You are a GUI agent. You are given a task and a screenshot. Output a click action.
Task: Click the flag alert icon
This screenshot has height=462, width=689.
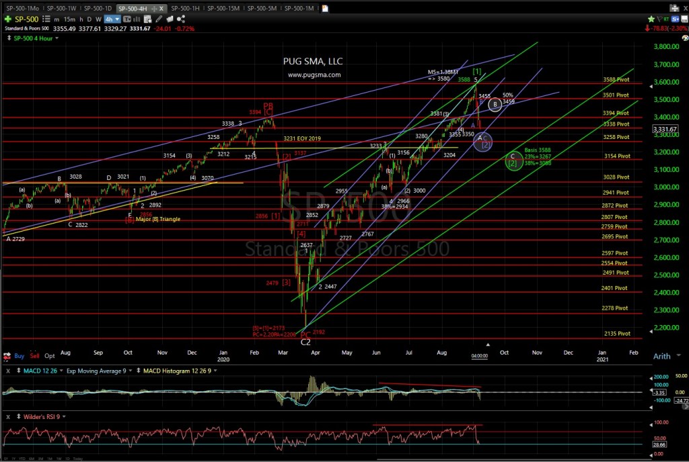click(x=659, y=19)
